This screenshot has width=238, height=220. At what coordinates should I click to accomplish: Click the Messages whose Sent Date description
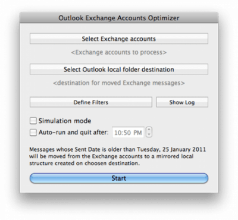(x=118, y=156)
